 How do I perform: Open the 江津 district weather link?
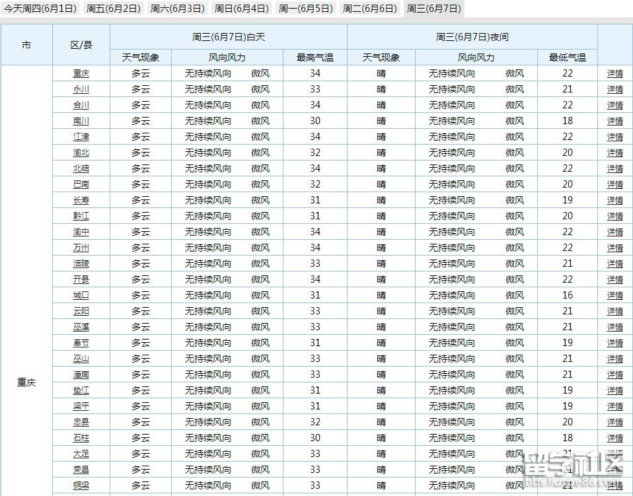[81, 137]
